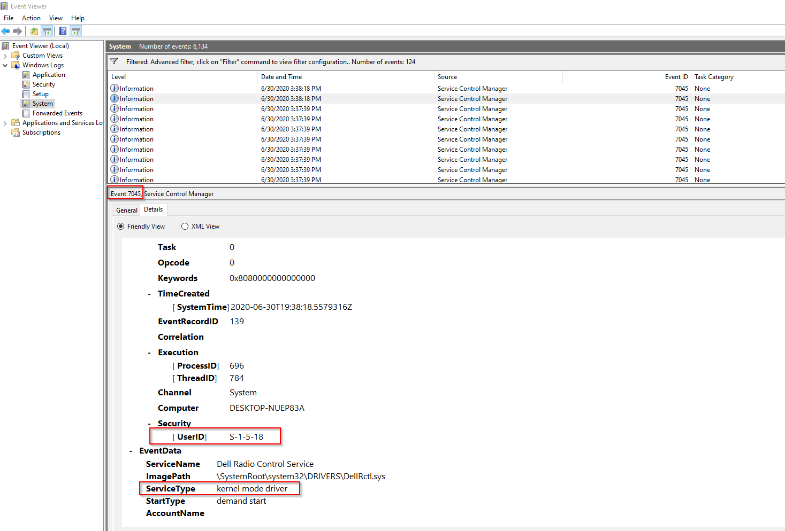Select the Event Viewer (Local) root node
Viewport: 785px width, 531px height.
point(40,46)
